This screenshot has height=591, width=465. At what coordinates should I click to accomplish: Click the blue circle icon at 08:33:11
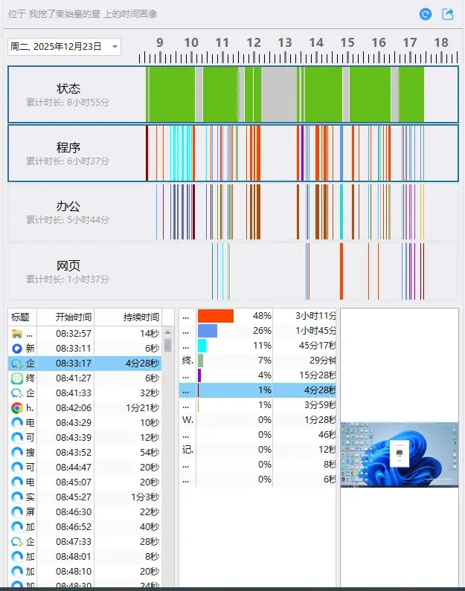[16, 348]
